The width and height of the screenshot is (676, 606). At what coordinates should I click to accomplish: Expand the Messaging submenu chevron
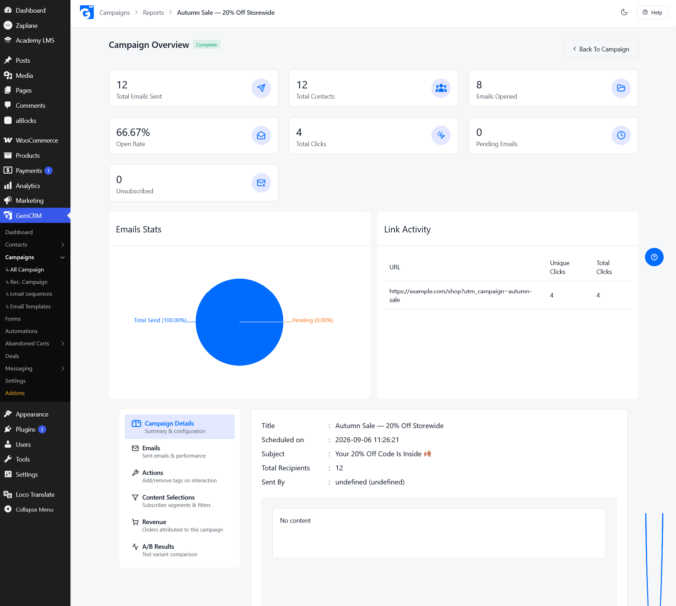[x=63, y=369]
